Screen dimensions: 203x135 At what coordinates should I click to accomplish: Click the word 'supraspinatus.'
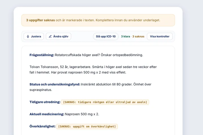tap(41, 90)
